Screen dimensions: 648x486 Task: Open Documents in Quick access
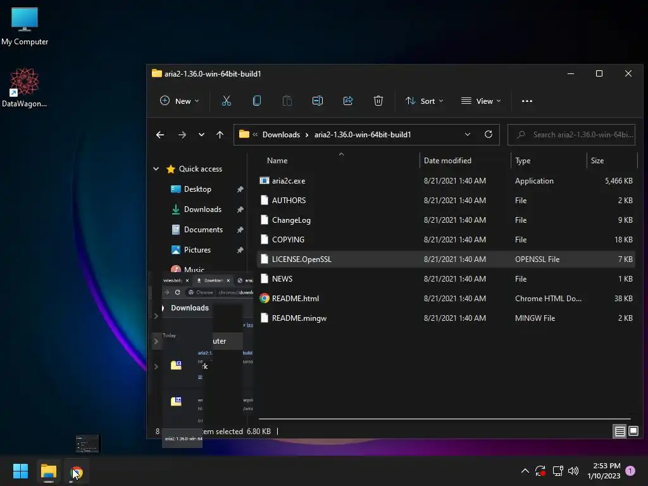click(x=203, y=229)
